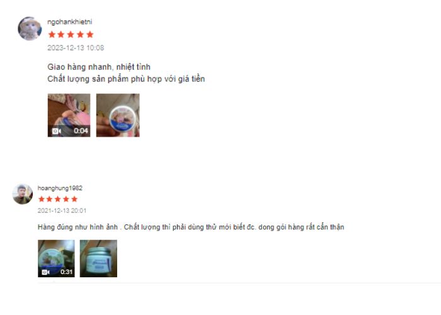The height and width of the screenshot is (315, 441).
Task: Click username ngohankhietni
Action: pos(70,21)
